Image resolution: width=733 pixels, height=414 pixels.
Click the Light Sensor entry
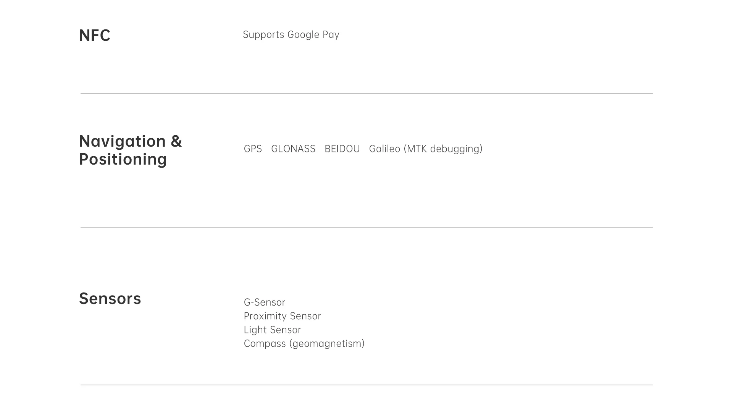click(272, 330)
